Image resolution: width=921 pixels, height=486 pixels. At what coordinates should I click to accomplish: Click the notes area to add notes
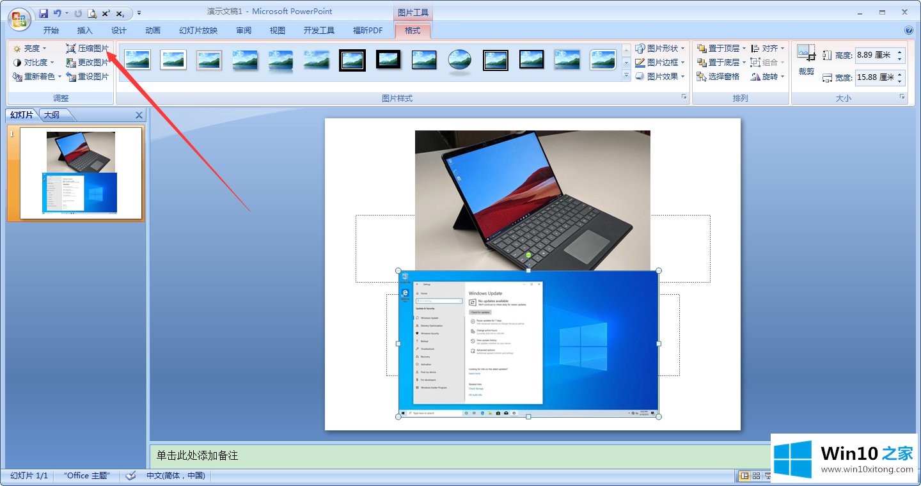point(448,455)
